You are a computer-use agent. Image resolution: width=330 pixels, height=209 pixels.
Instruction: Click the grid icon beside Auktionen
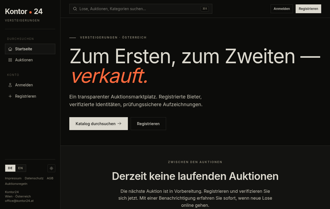(10, 60)
